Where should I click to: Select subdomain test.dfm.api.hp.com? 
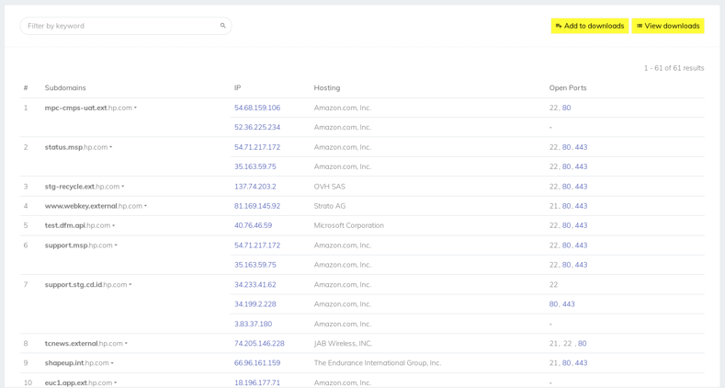pos(78,225)
